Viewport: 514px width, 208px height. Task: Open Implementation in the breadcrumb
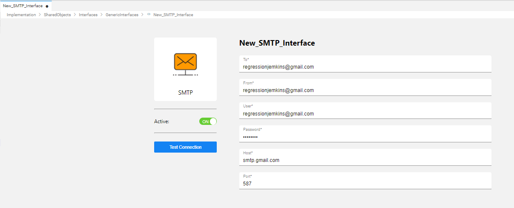(x=21, y=15)
